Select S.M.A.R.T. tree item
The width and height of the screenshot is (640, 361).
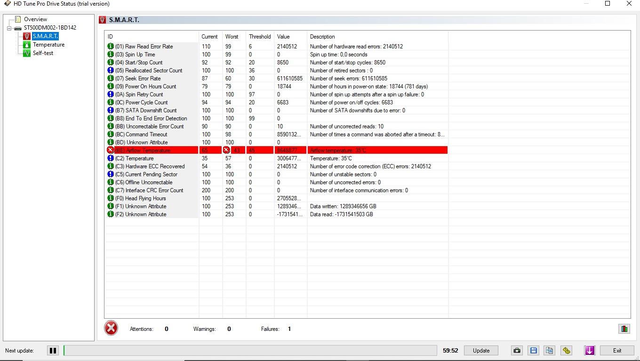click(x=46, y=36)
